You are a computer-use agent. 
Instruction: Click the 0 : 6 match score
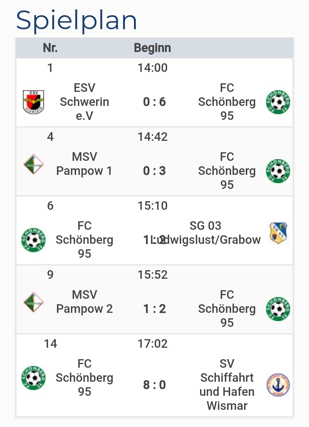point(154,102)
